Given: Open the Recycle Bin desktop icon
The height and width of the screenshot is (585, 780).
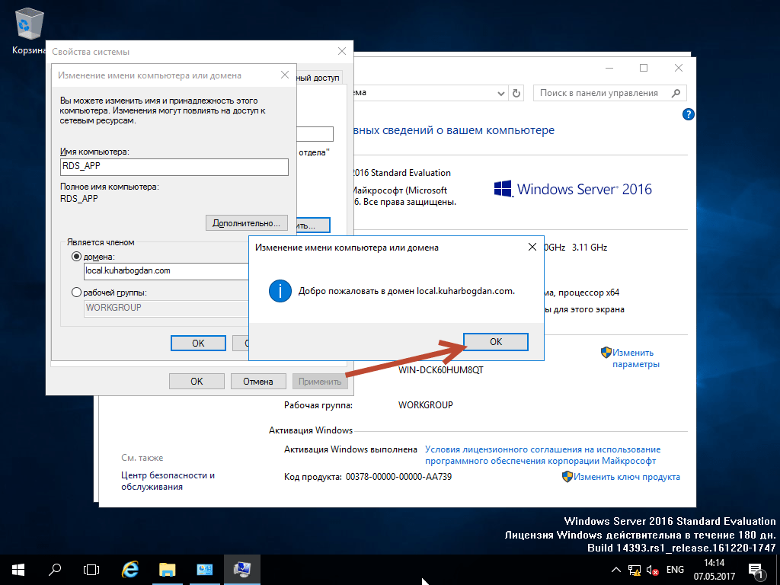Looking at the screenshot, I should pos(28,27).
